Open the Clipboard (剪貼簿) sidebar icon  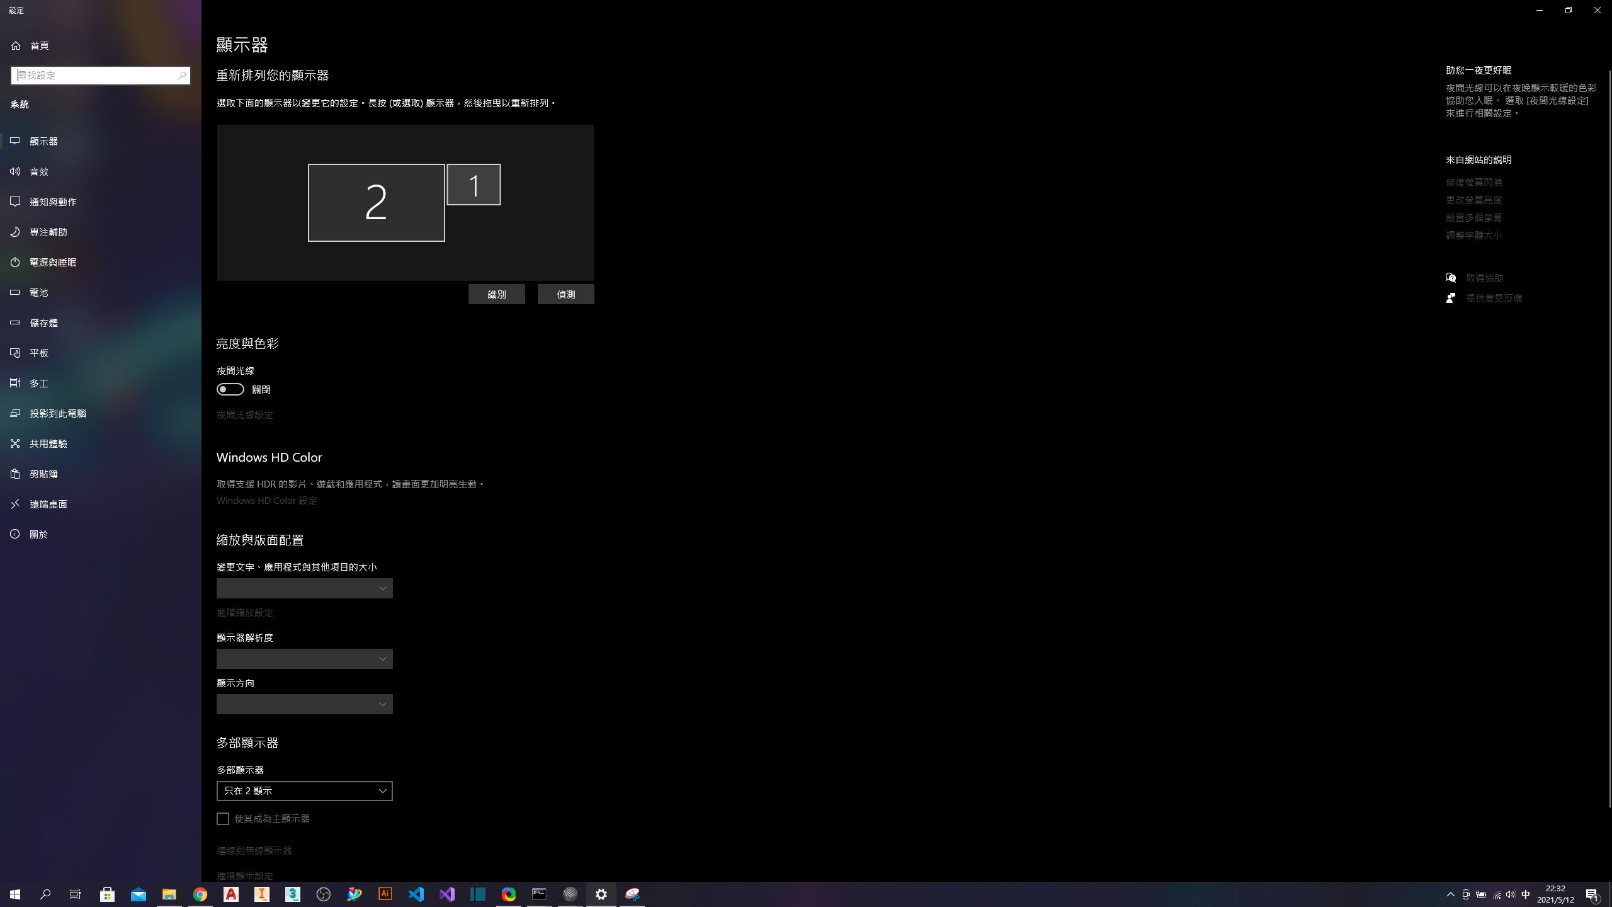(15, 474)
